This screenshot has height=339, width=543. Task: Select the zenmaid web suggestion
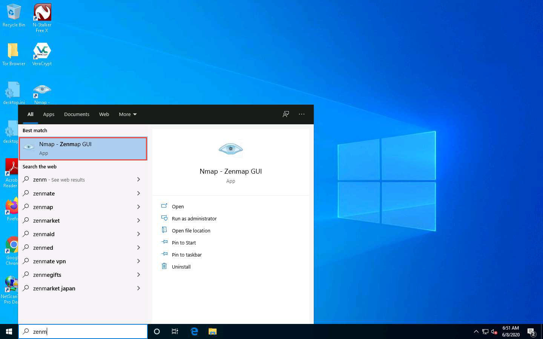83,234
